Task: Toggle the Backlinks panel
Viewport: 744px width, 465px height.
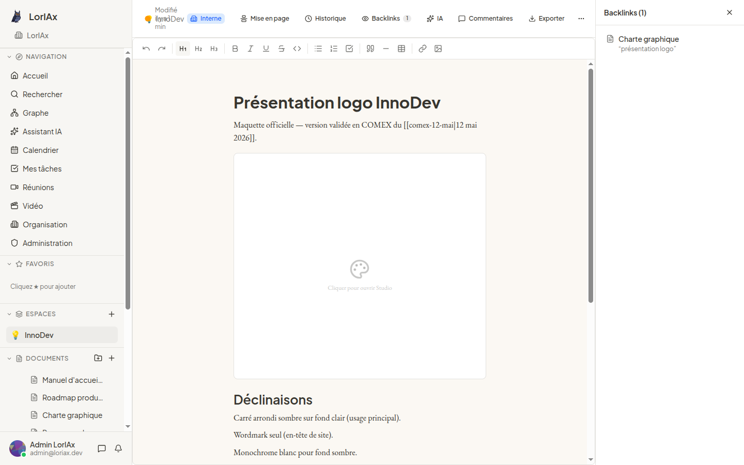Action: [386, 19]
